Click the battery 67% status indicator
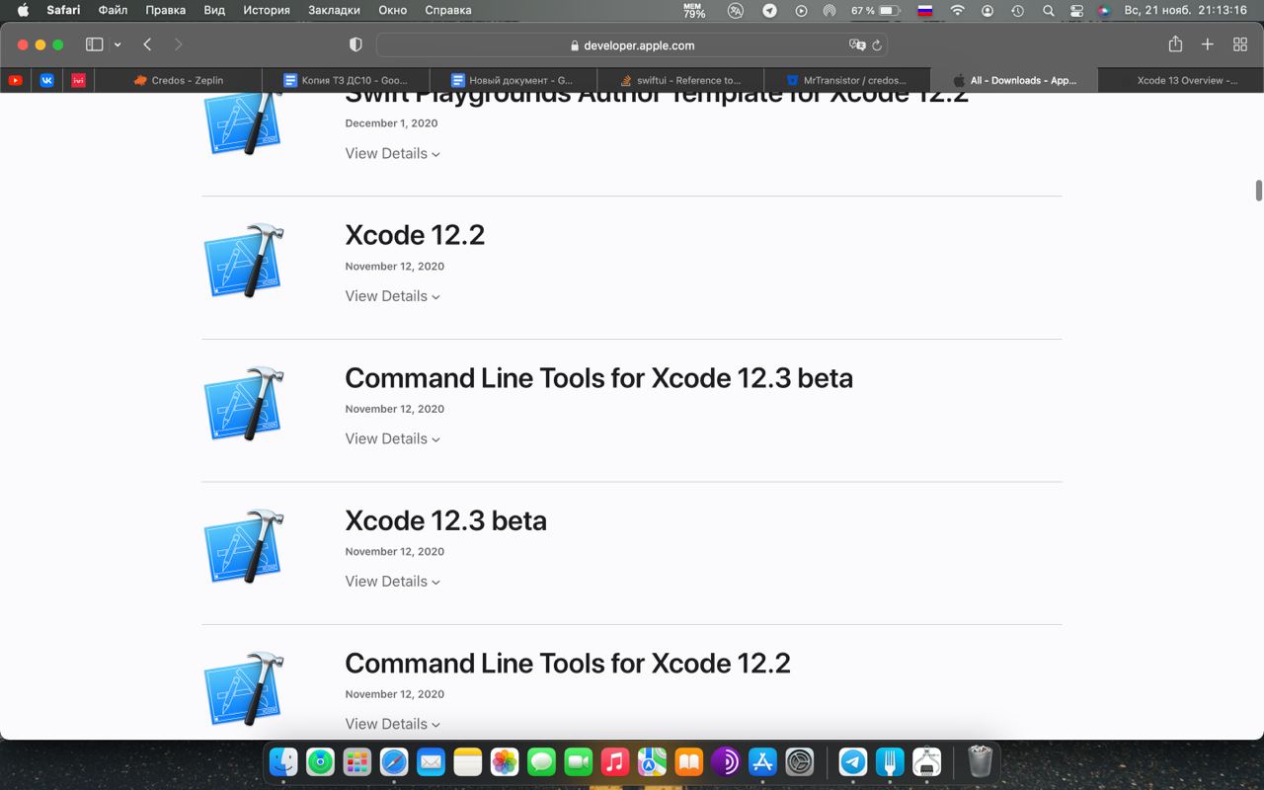The width and height of the screenshot is (1264, 790). (x=875, y=11)
